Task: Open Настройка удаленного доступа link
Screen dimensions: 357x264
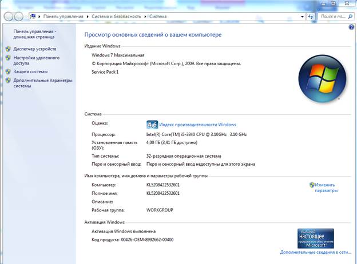Action: pyautogui.click(x=37, y=61)
